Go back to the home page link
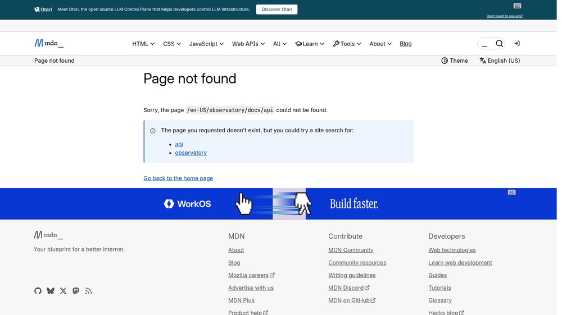Image resolution: width=562 pixels, height=315 pixels. point(178,178)
